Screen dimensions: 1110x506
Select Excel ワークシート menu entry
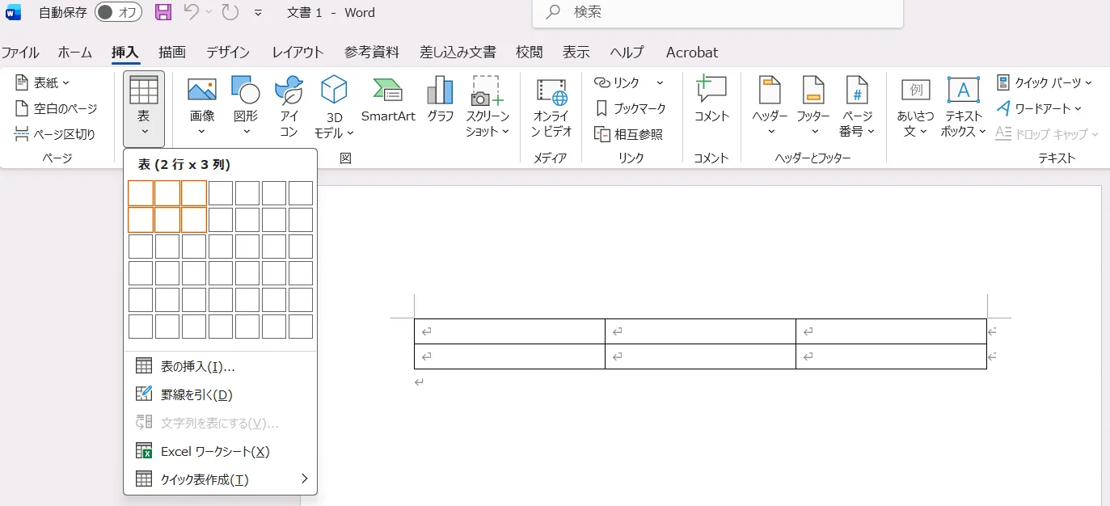click(x=214, y=451)
